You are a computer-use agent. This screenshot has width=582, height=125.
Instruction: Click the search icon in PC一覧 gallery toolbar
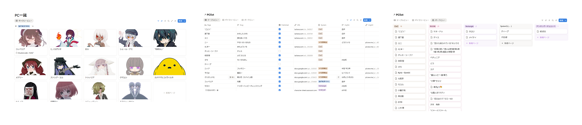(169, 21)
